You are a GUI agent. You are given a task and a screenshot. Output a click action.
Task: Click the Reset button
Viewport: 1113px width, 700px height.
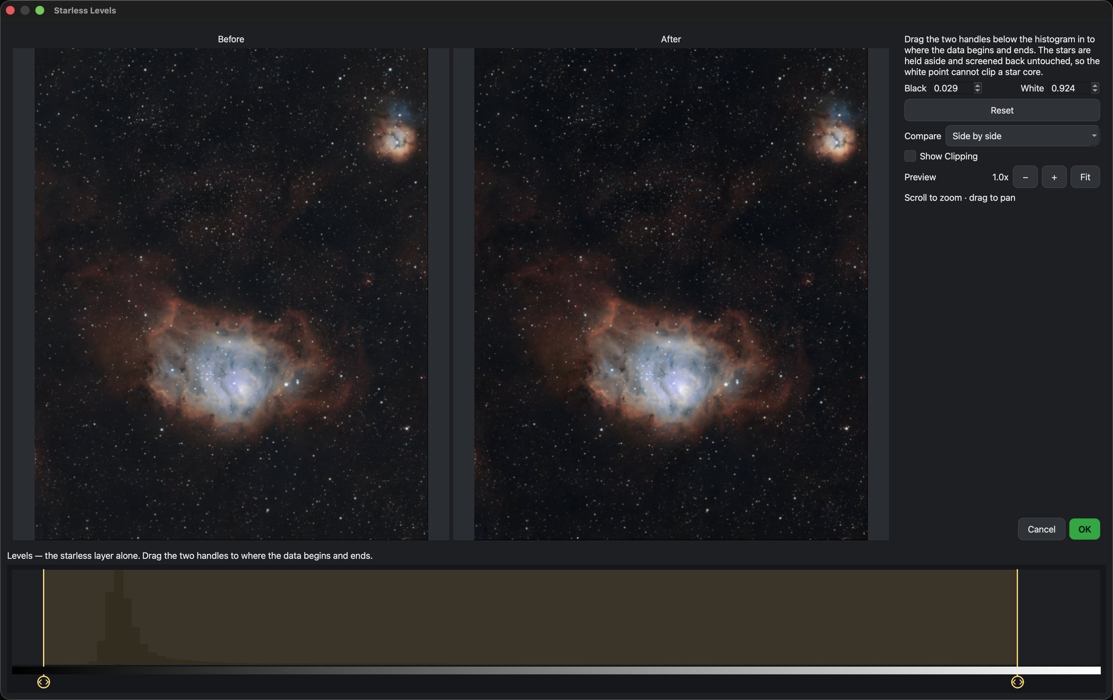coord(1002,110)
